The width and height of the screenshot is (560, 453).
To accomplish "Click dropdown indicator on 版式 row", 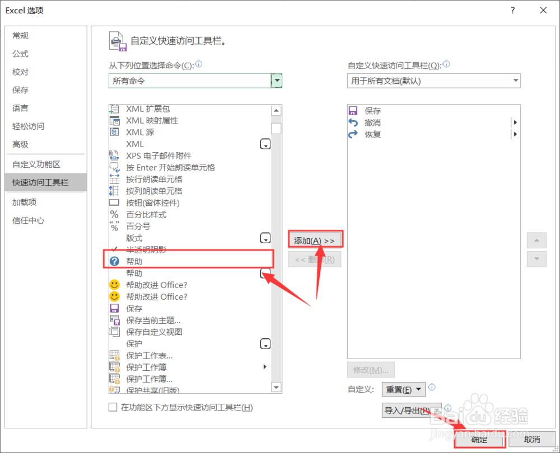I will pos(265,238).
